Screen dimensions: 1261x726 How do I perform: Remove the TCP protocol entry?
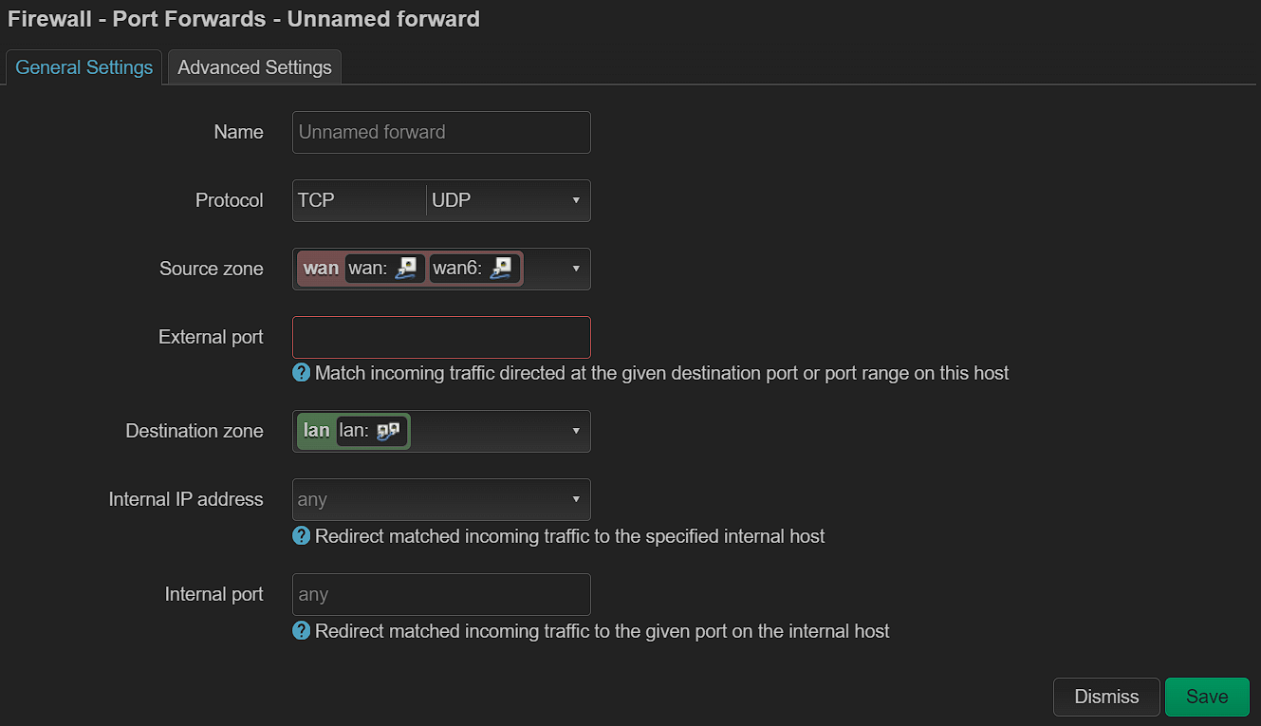(x=359, y=200)
